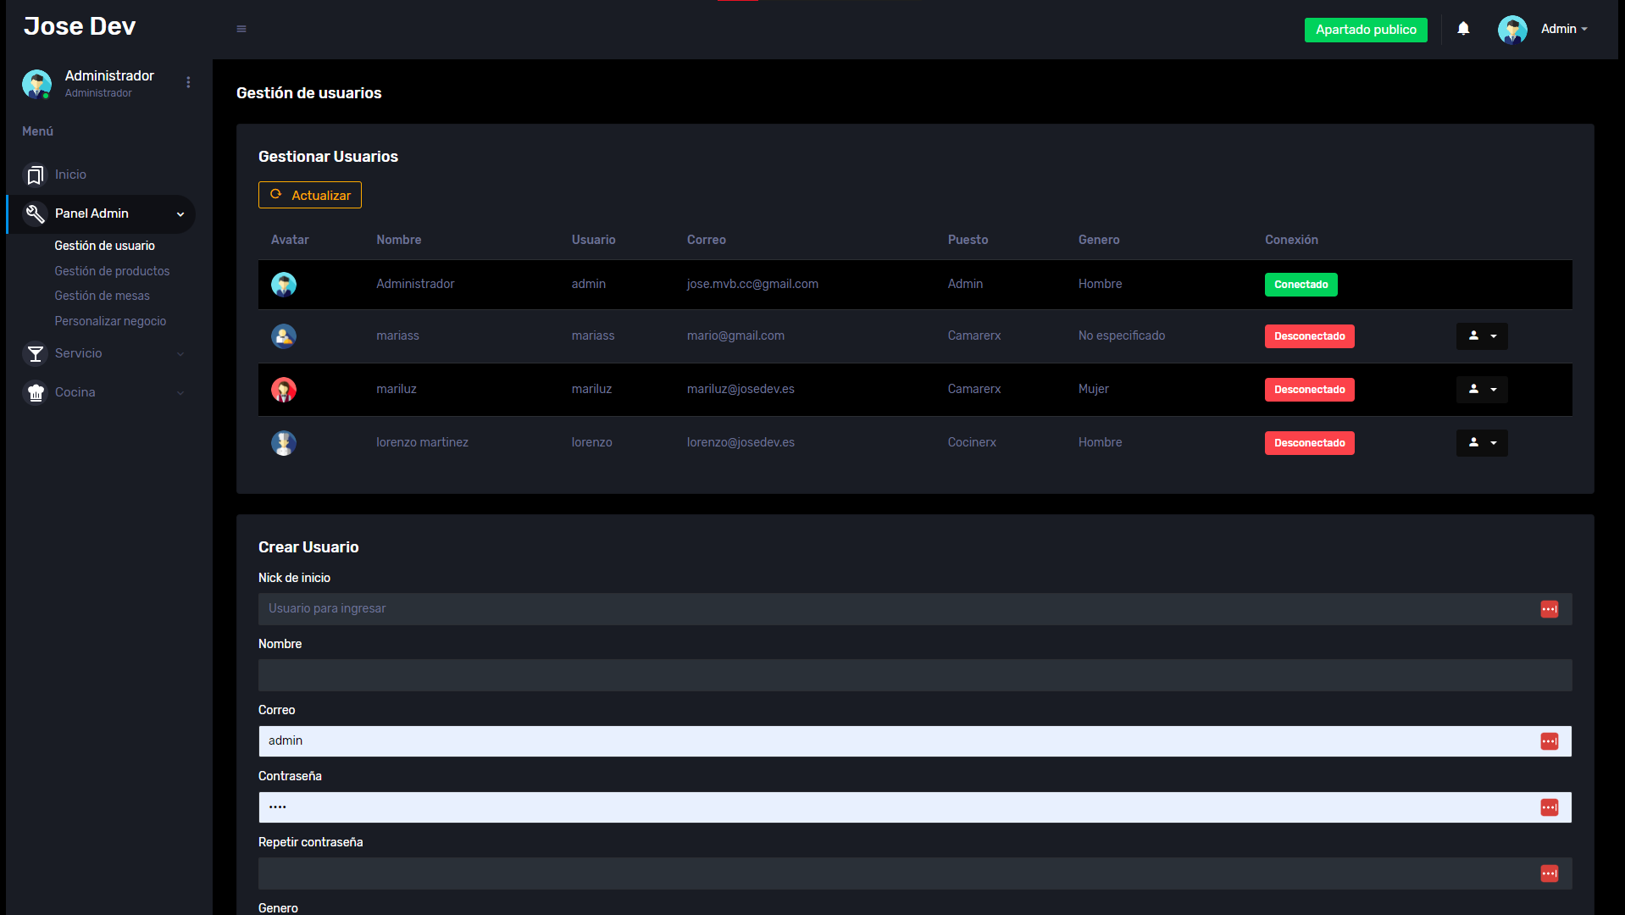
Task: Go to Gestión de productos
Action: 112,271
